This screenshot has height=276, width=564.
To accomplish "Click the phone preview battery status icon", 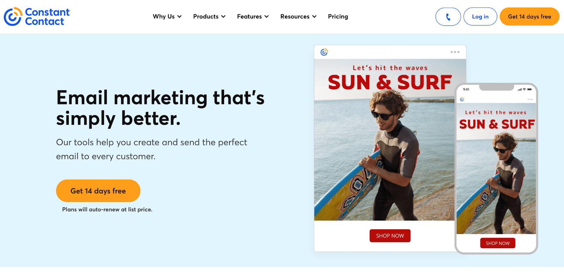I will [x=529, y=90].
